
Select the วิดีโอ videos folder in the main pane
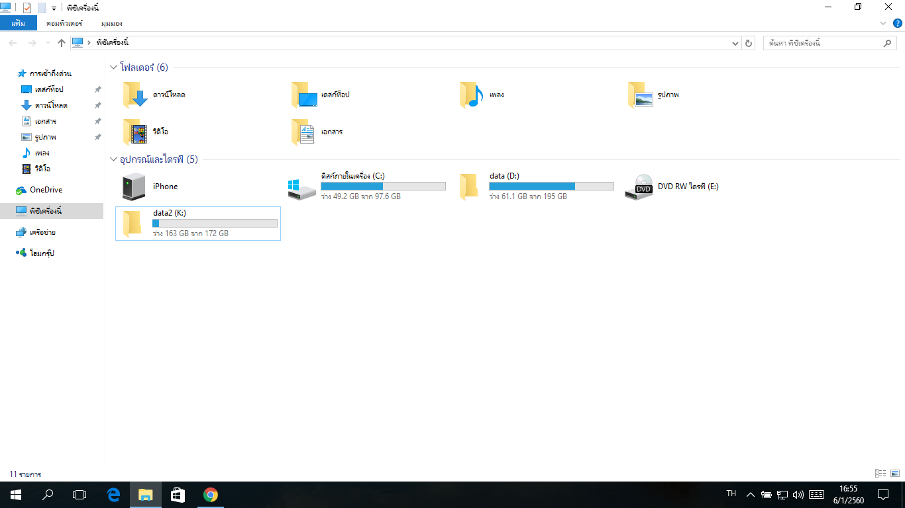(x=146, y=132)
